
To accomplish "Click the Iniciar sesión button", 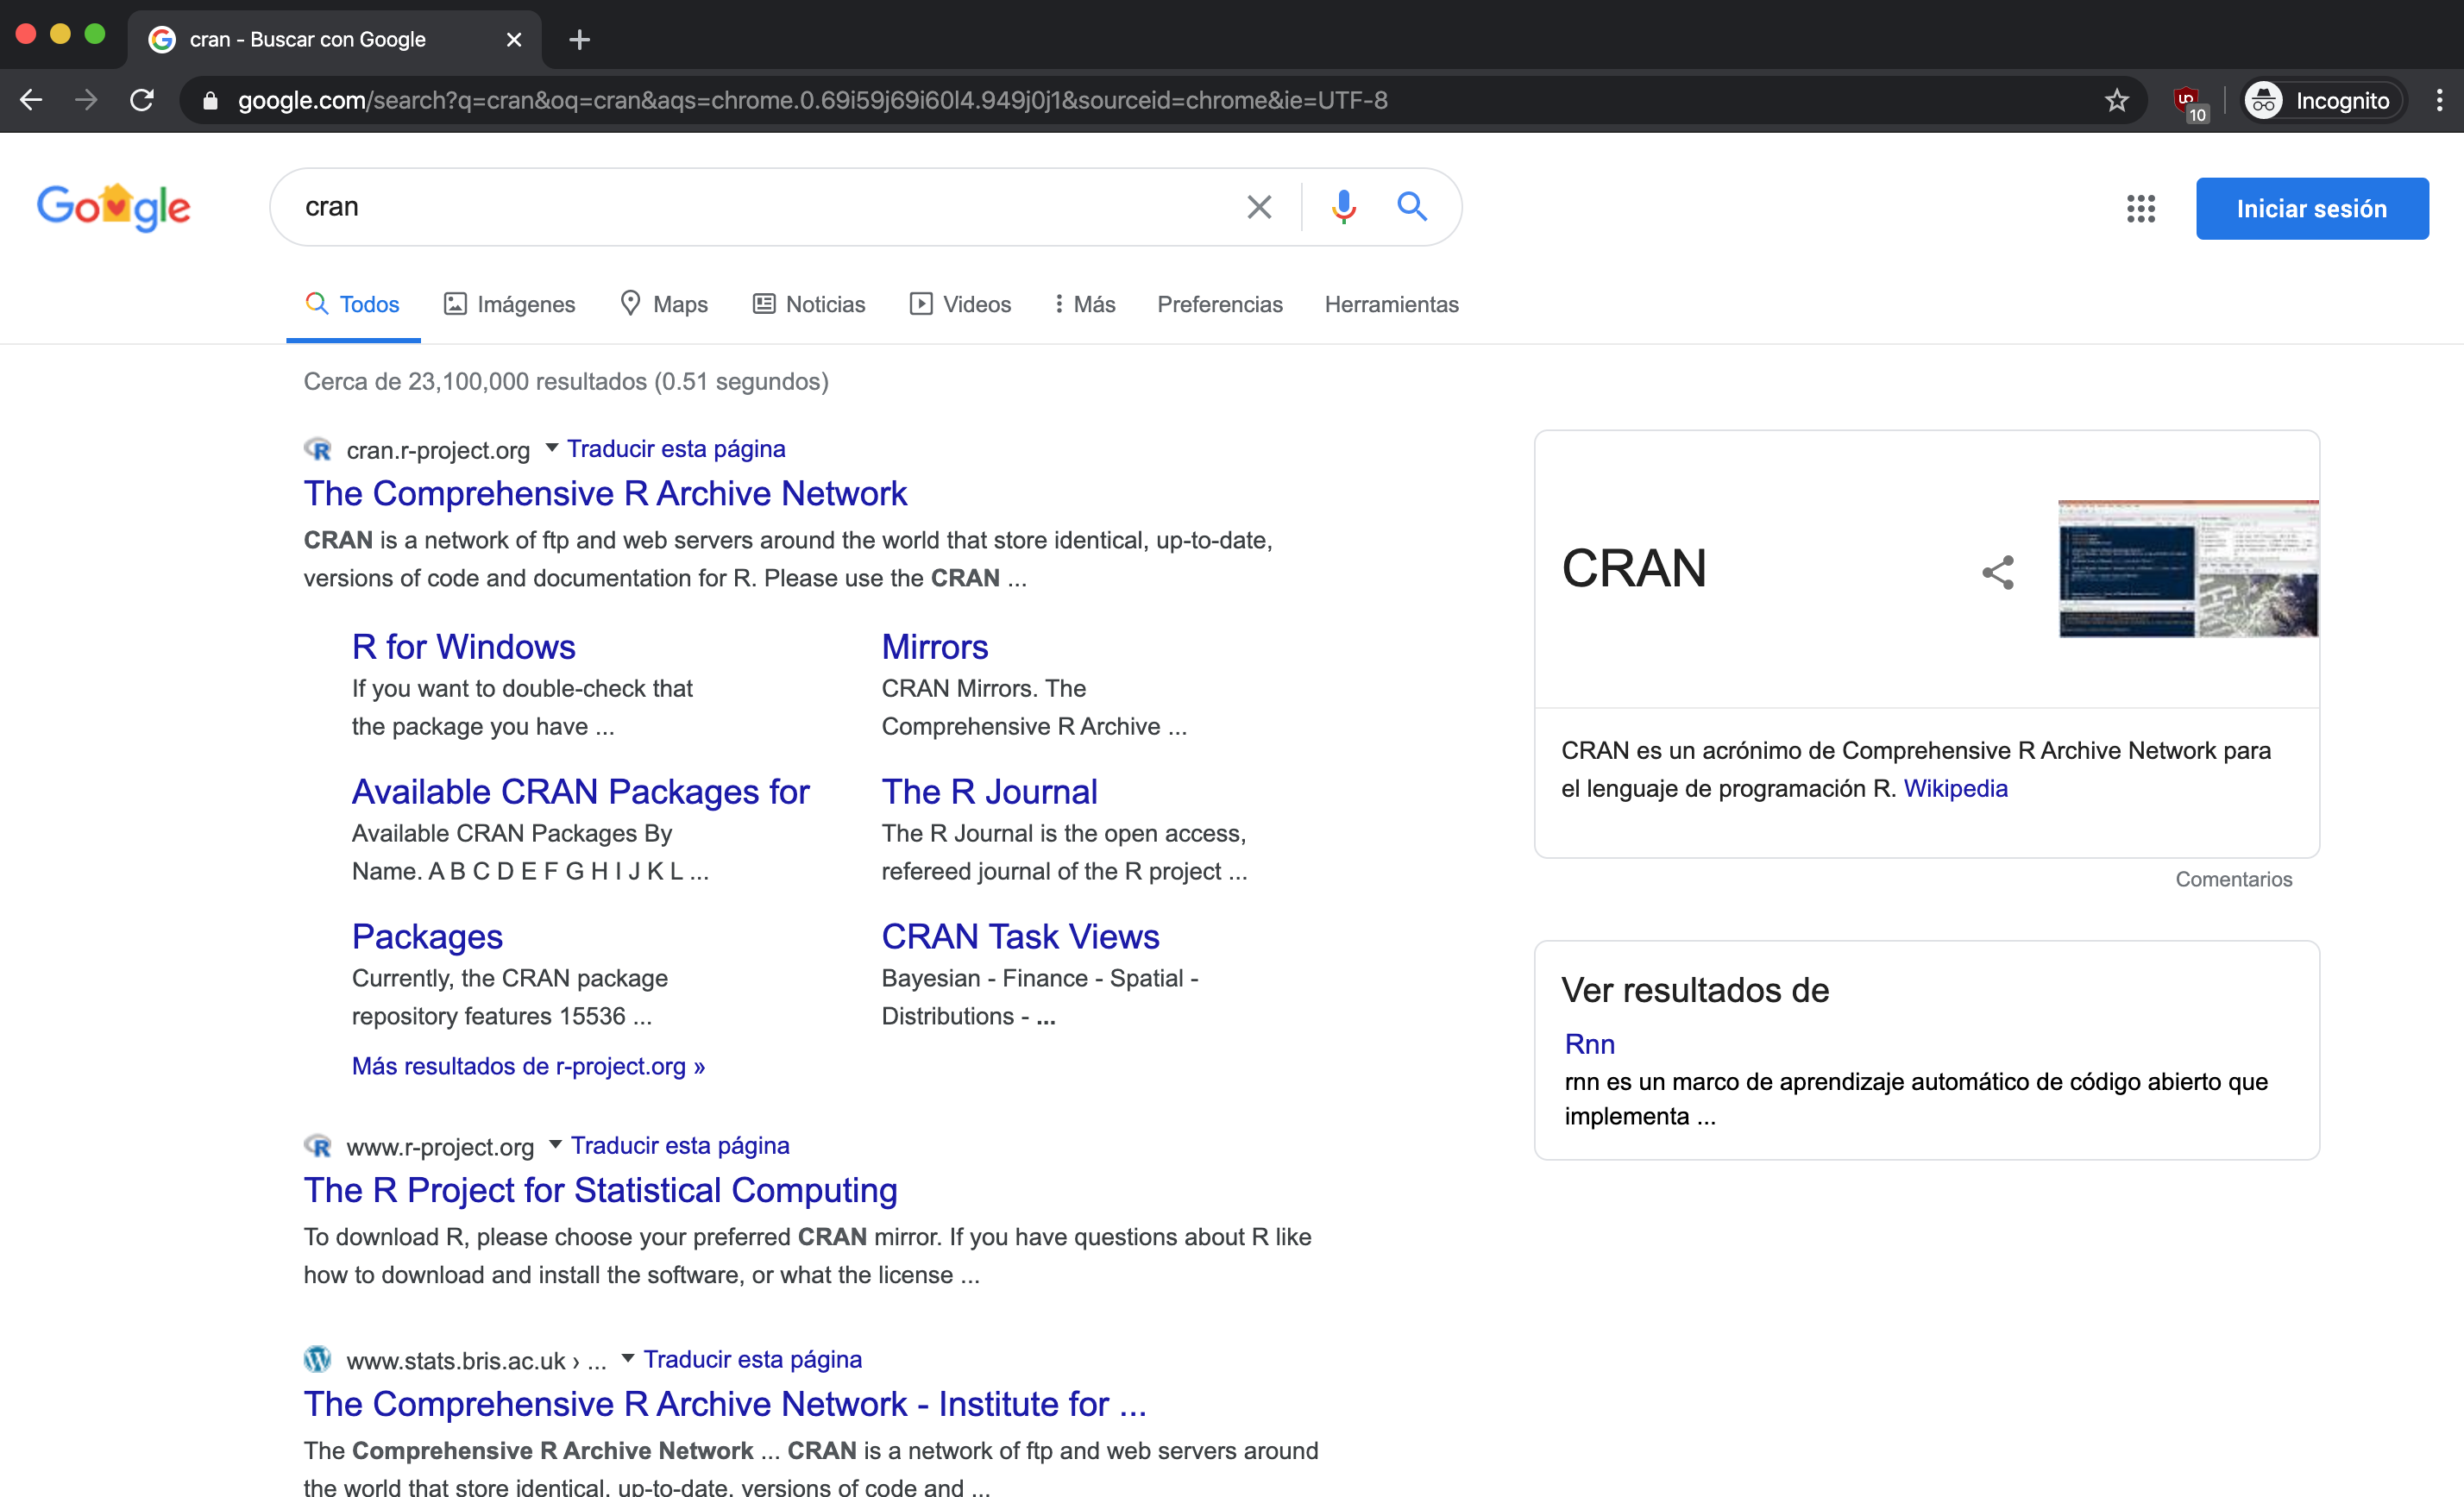I will click(x=2312, y=208).
